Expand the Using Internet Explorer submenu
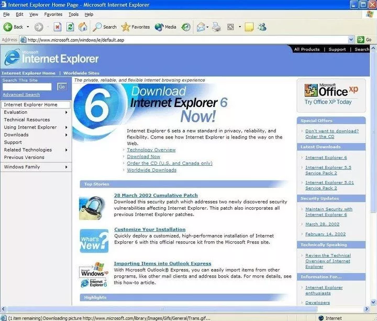 66,127
